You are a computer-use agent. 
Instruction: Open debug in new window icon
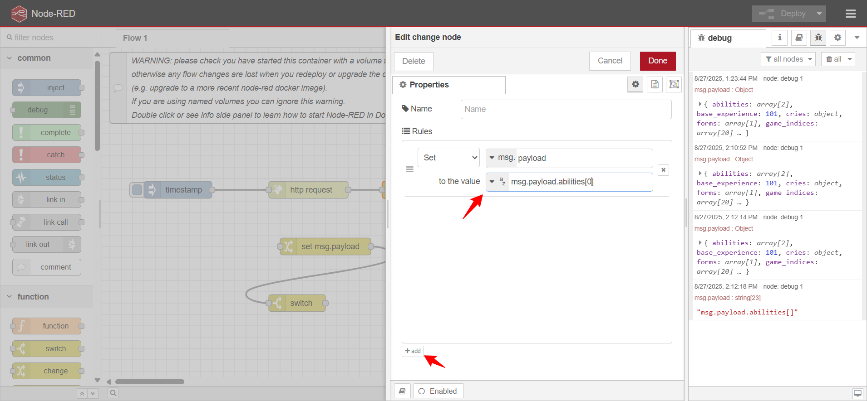pos(857,393)
